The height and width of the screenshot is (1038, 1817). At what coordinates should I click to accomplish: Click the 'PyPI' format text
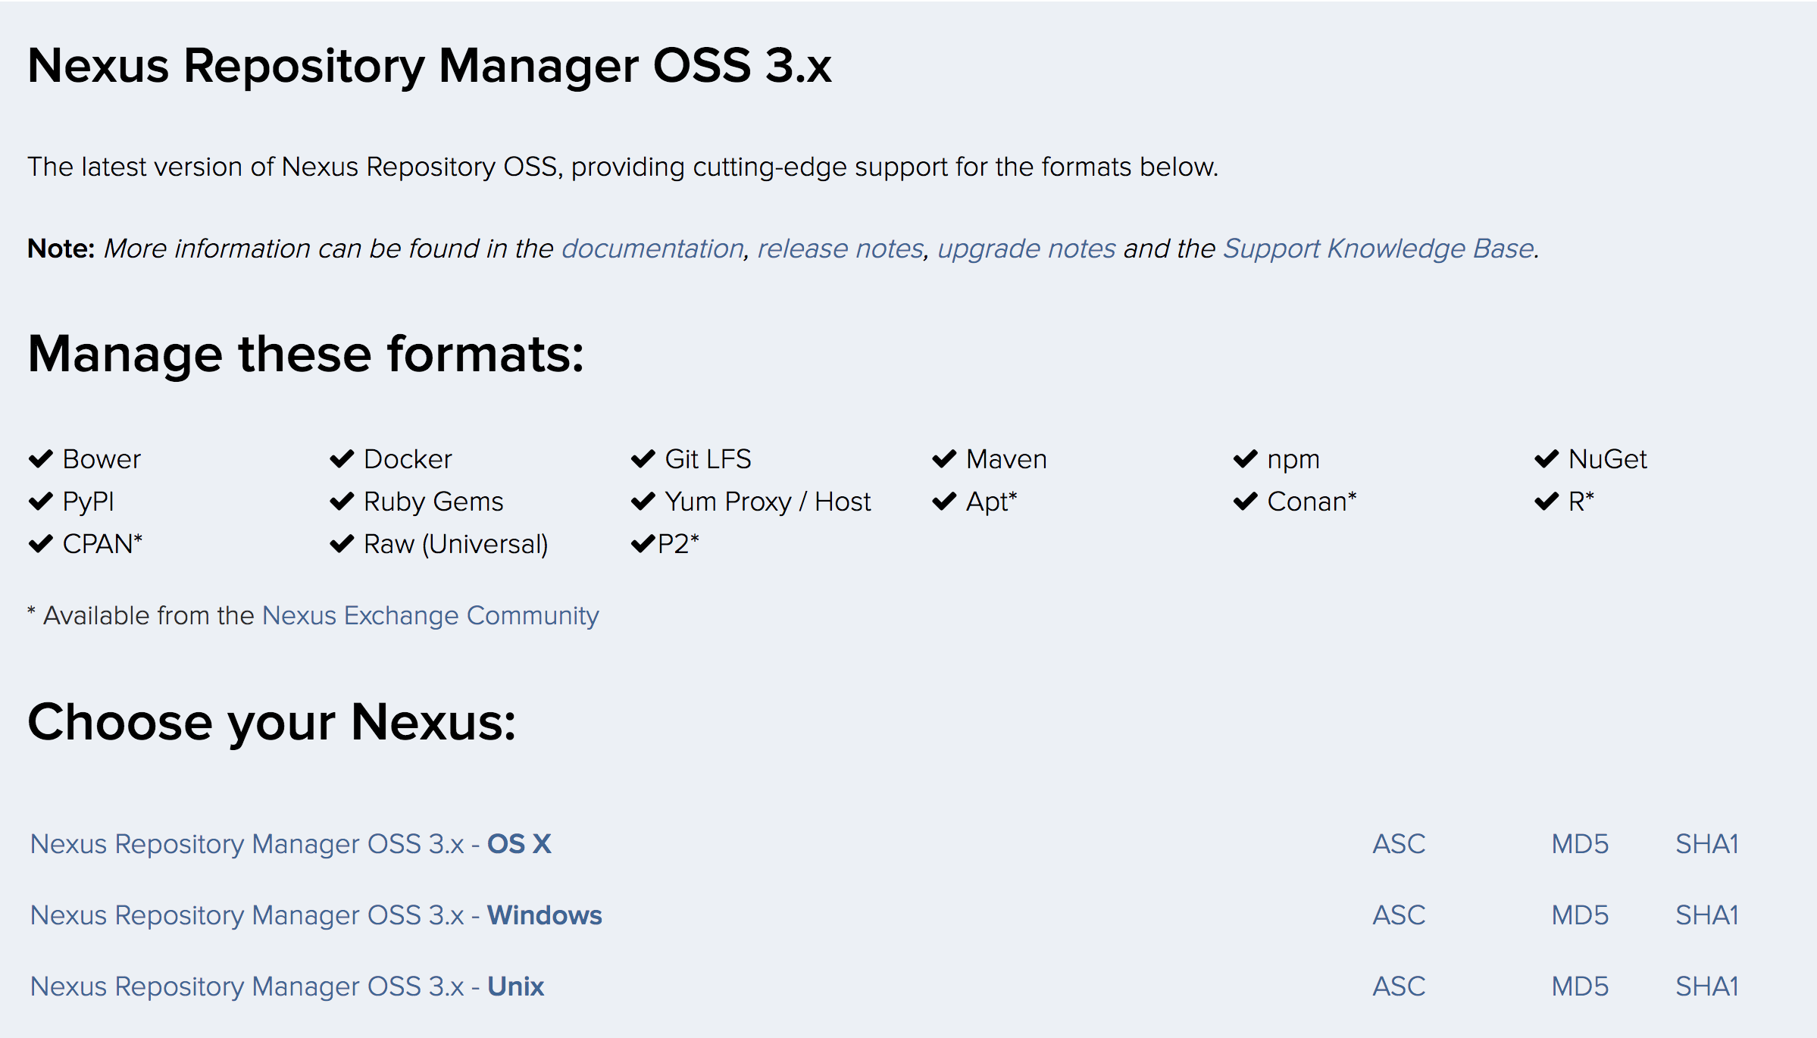88,502
